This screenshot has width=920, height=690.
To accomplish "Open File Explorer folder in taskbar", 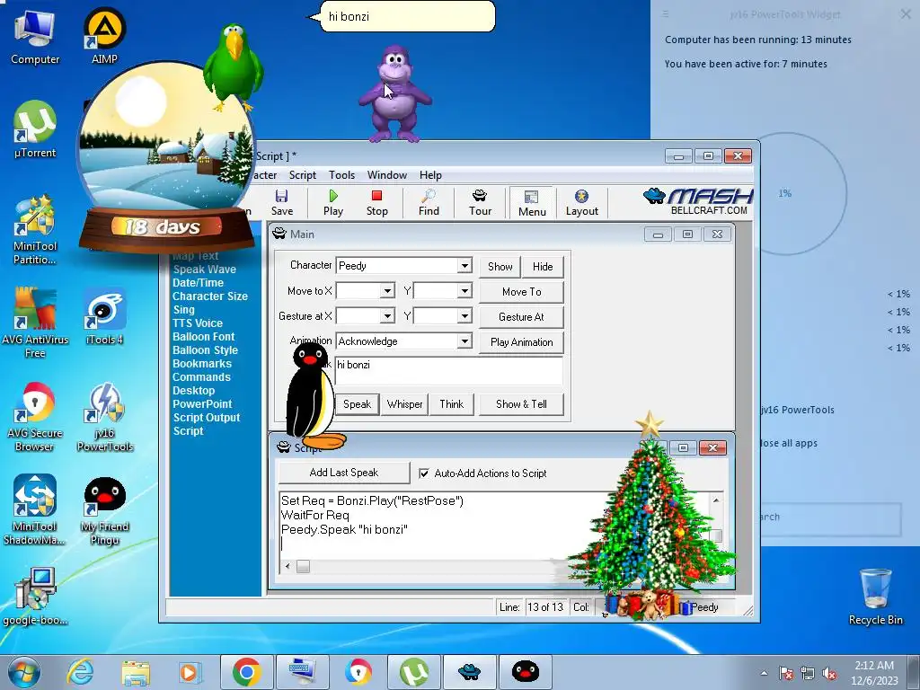I will (x=136, y=672).
